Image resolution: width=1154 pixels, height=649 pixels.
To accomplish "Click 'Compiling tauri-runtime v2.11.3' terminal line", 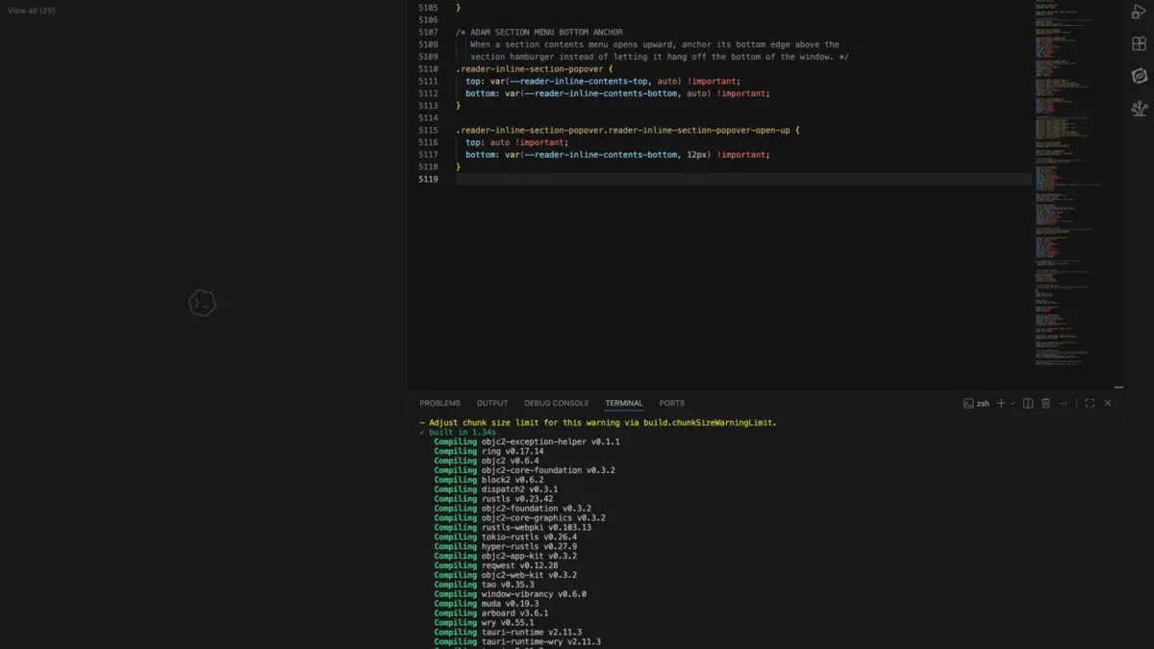I will click(x=508, y=633).
